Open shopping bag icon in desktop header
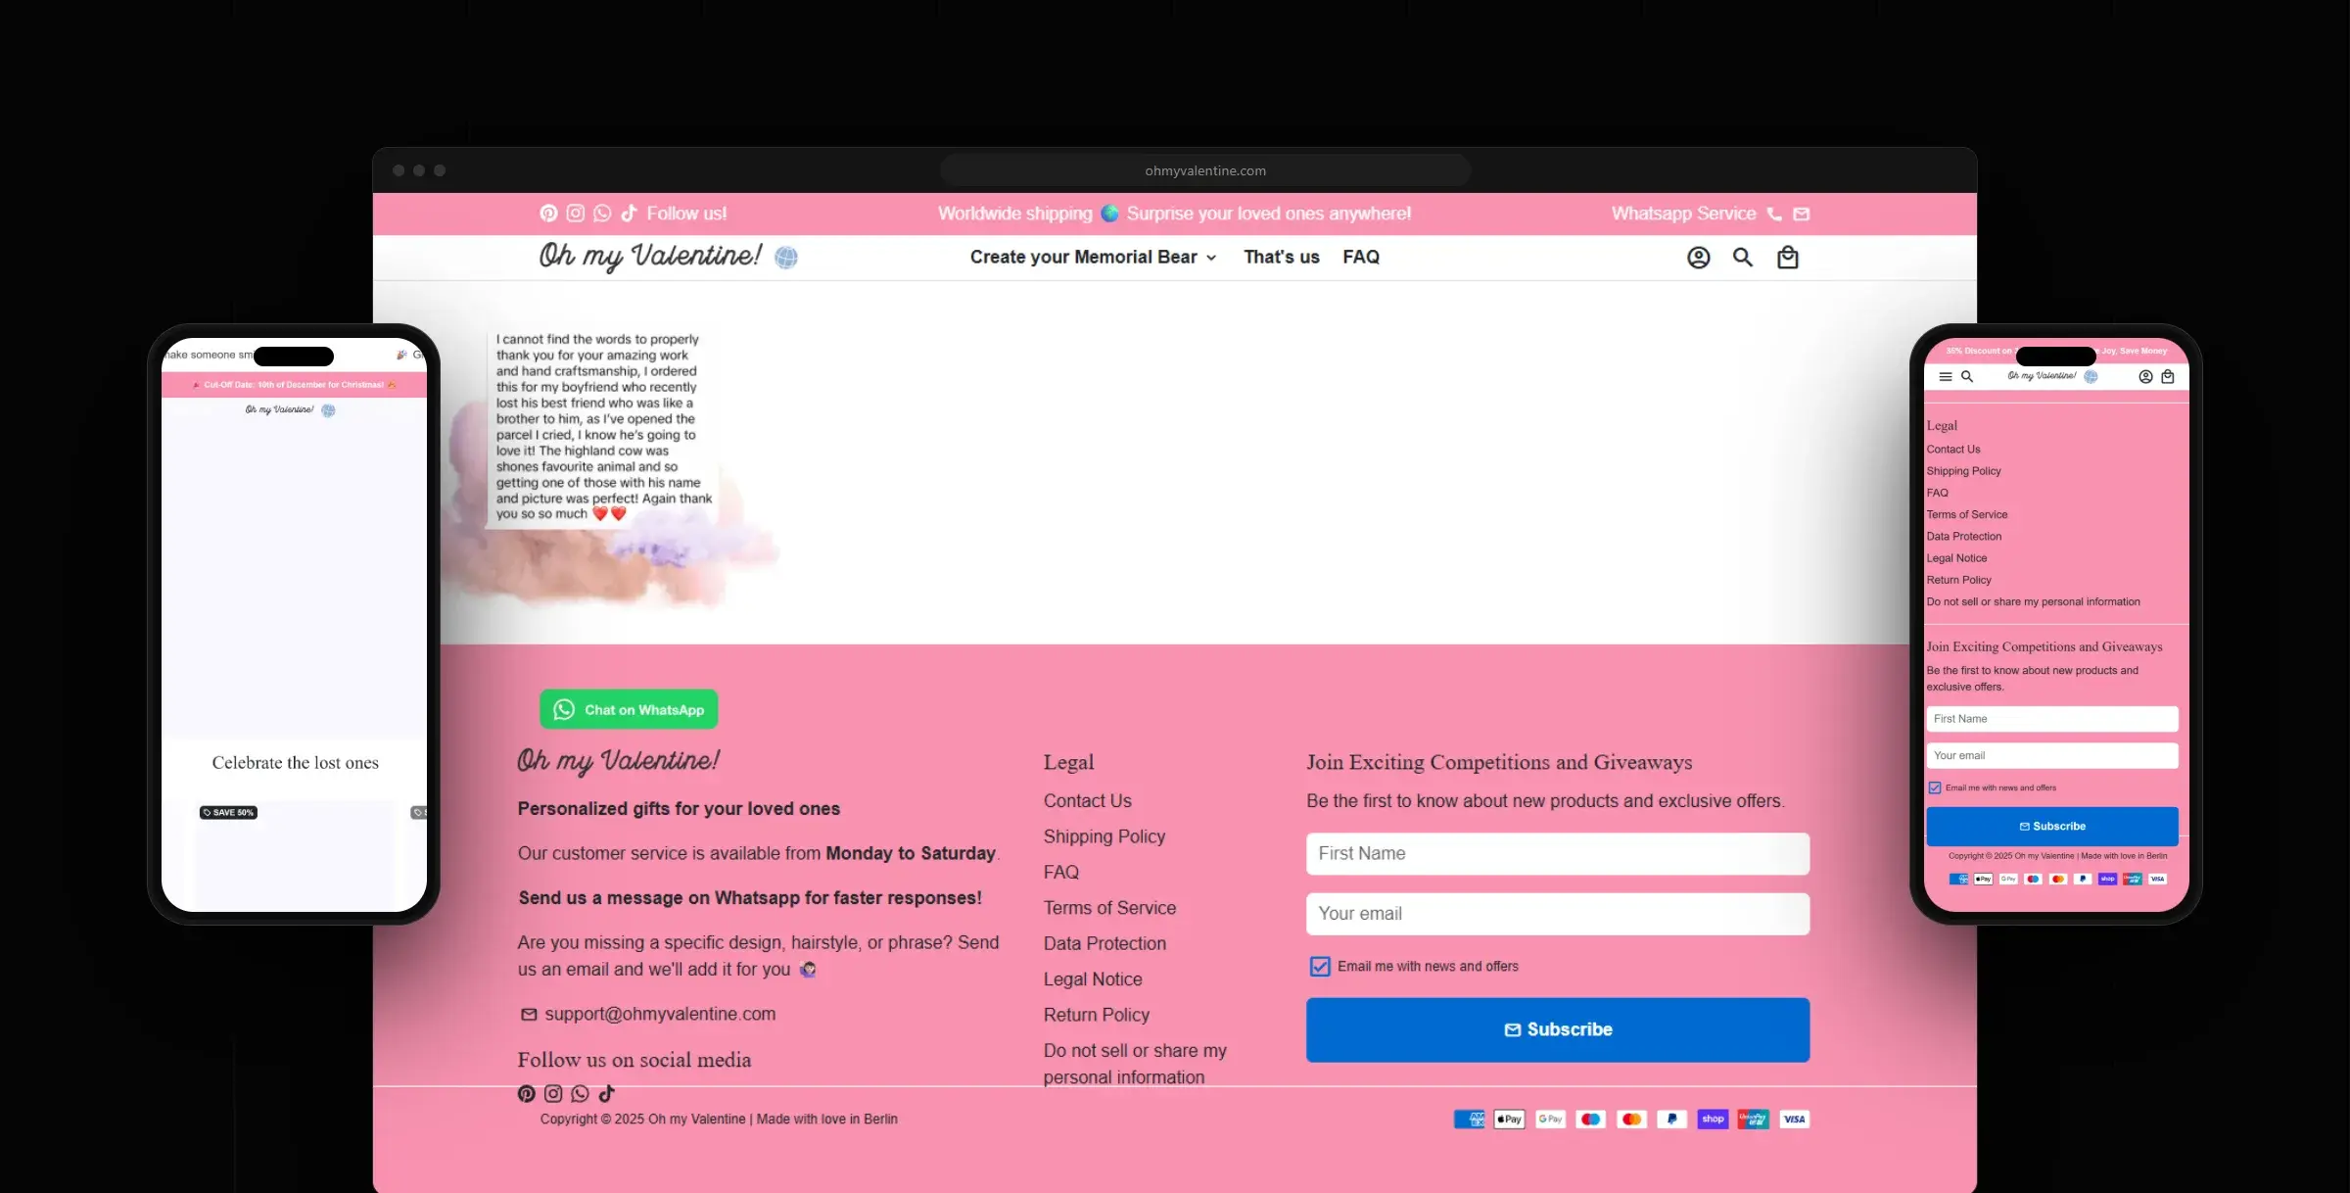This screenshot has width=2350, height=1193. pos(1788,258)
